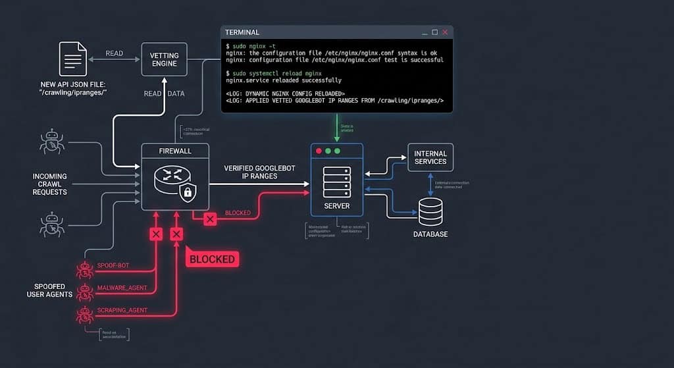Screen dimensions: 674x368
Task: Click the server rack icon
Action: click(337, 182)
